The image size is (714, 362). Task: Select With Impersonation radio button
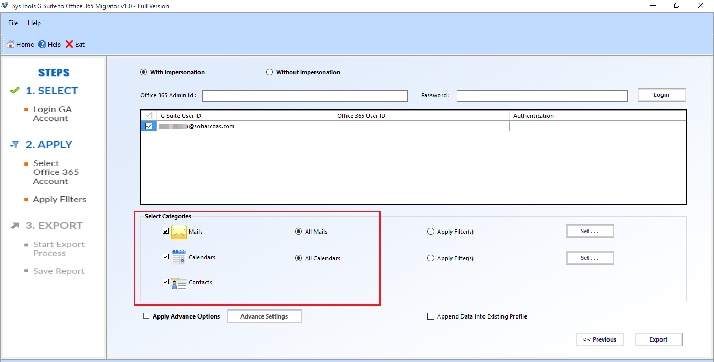(x=144, y=72)
